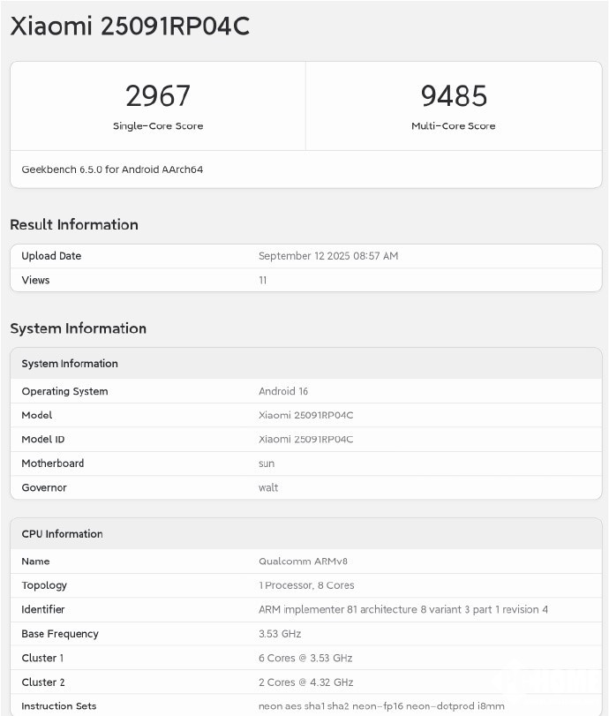The width and height of the screenshot is (609, 716).
Task: Select the 6 Cores @ 3.53 GHz value
Action: 305,658
